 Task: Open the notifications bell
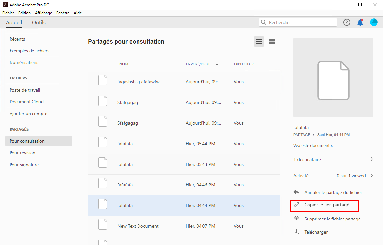tap(360, 22)
